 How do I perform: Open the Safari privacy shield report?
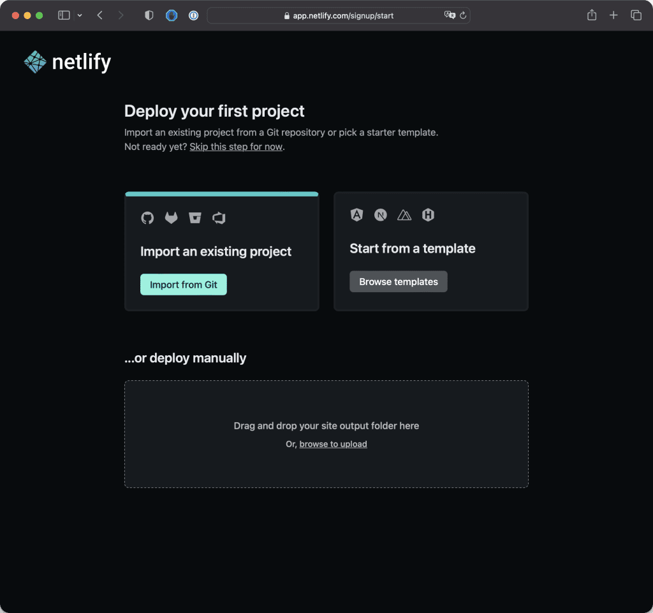[x=149, y=15]
